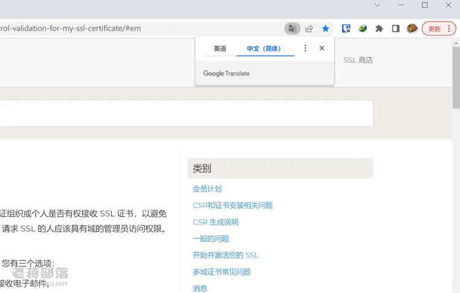This screenshot has height=293, width=460.
Task: Click the scrollbar up arrow
Action: point(456,43)
